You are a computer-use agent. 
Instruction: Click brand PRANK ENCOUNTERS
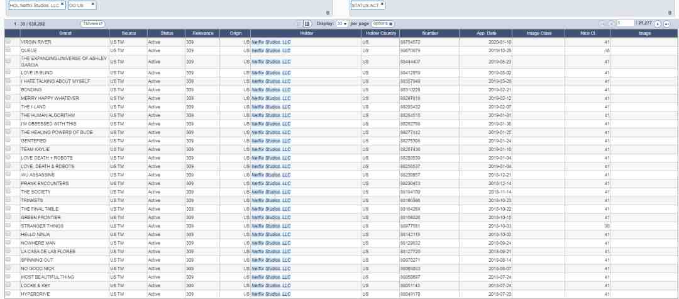(45, 184)
